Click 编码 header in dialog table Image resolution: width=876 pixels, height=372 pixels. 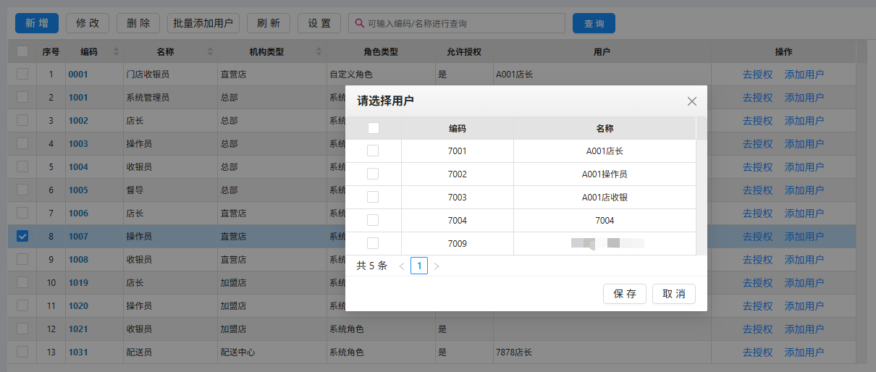click(x=458, y=128)
